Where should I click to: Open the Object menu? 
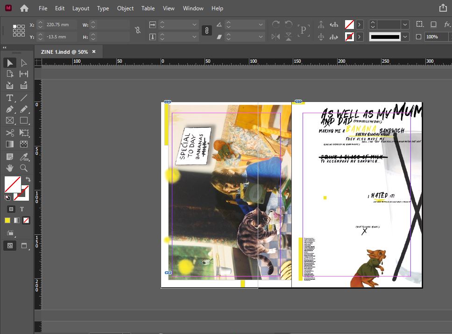coord(125,8)
